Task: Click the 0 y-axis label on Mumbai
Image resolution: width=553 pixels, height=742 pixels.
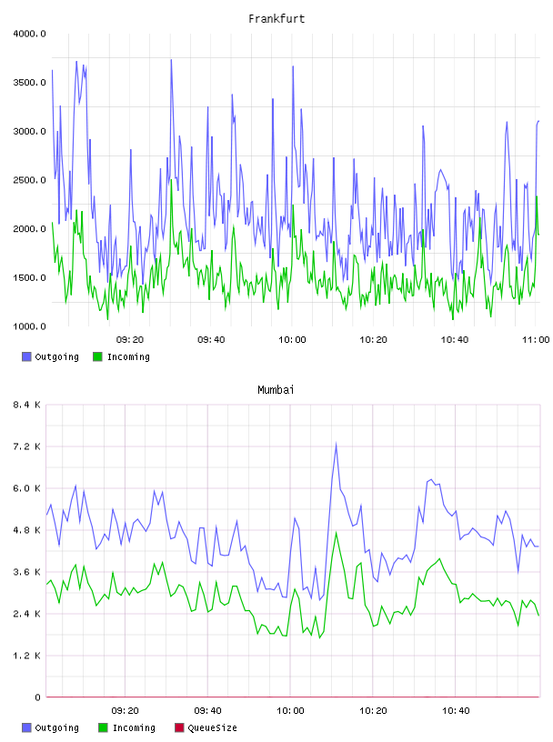Action: (x=37, y=697)
